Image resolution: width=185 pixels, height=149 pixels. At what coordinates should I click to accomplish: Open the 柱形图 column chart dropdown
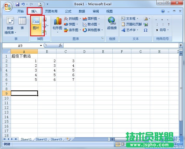tap(57, 26)
